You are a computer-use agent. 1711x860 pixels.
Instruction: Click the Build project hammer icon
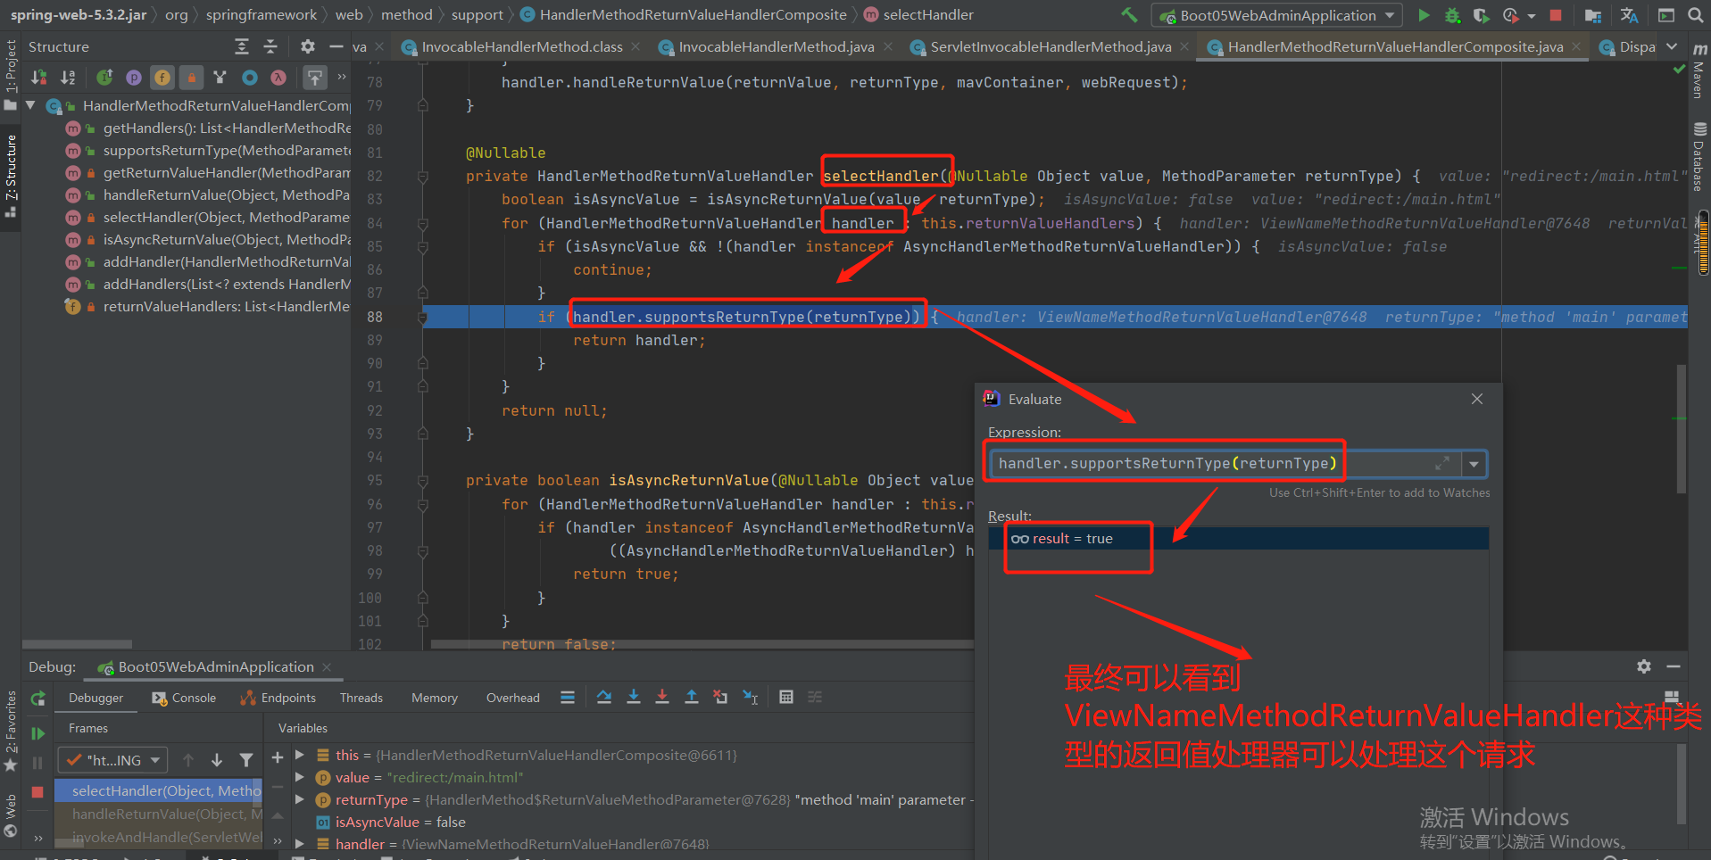1129,15
